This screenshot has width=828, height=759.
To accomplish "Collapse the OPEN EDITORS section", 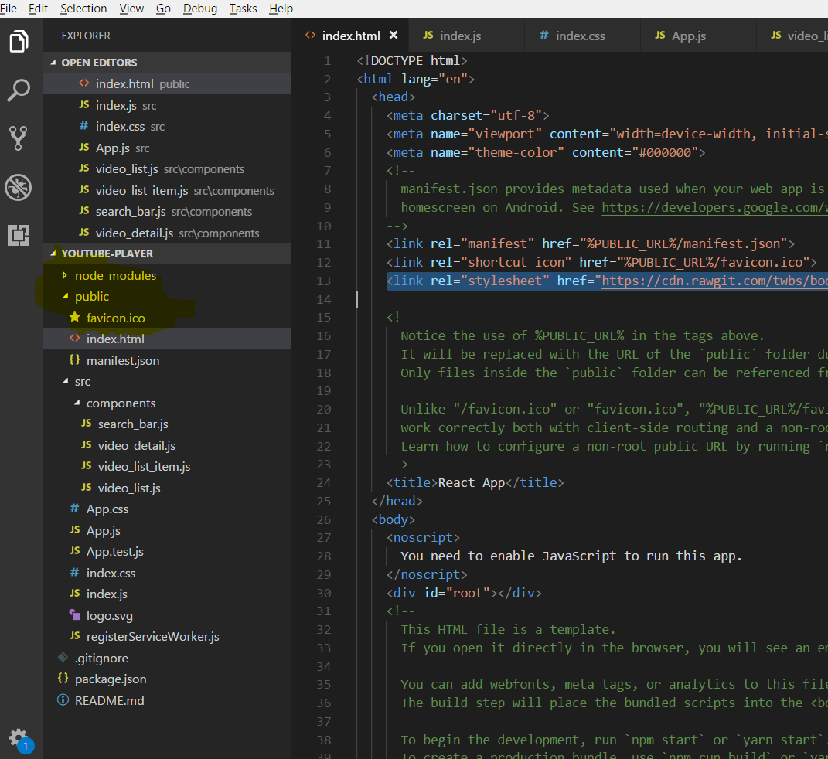I will coord(99,63).
